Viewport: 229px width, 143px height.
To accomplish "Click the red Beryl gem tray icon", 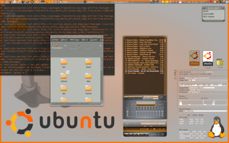I will pyautogui.click(x=211, y=2).
